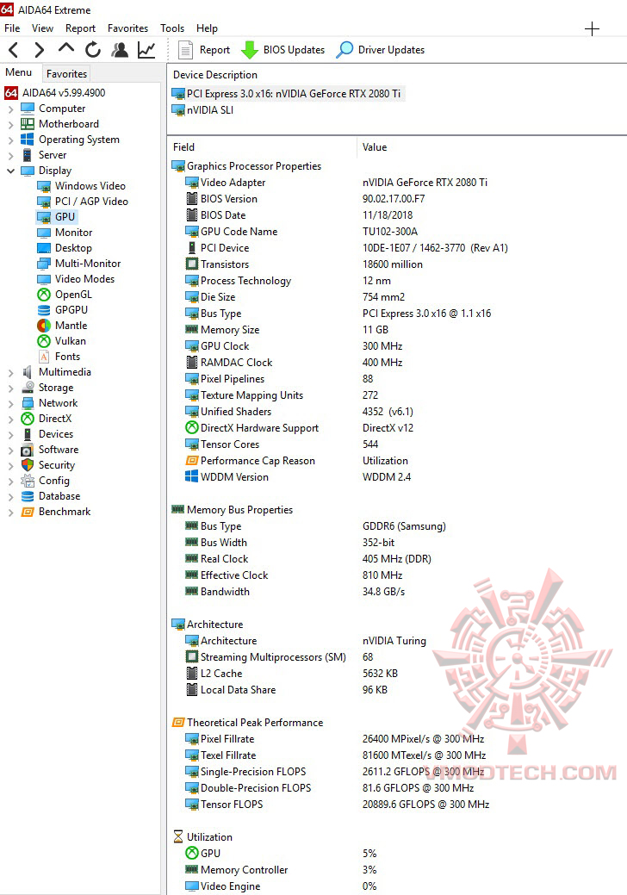Click the Performance Cap Reason icon

coord(192,461)
